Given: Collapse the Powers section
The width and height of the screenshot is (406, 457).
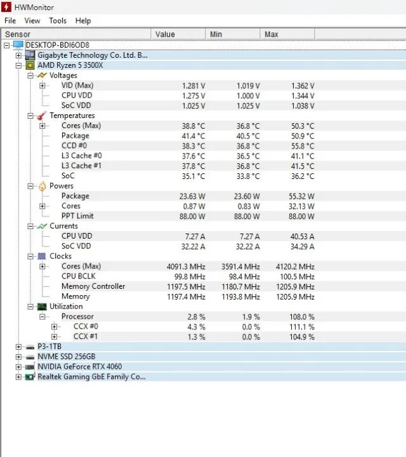Looking at the screenshot, I should click(x=30, y=186).
